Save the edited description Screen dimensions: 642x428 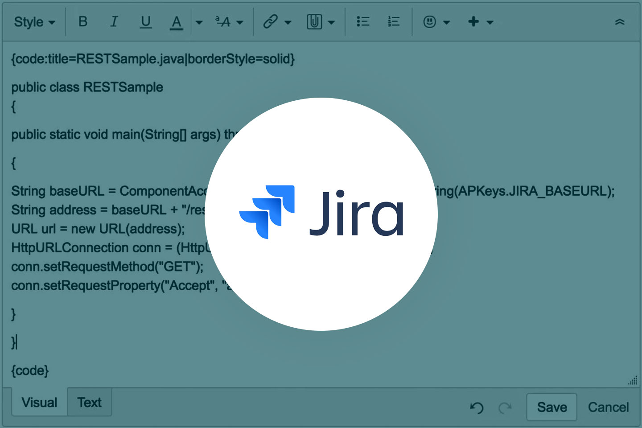coord(551,407)
